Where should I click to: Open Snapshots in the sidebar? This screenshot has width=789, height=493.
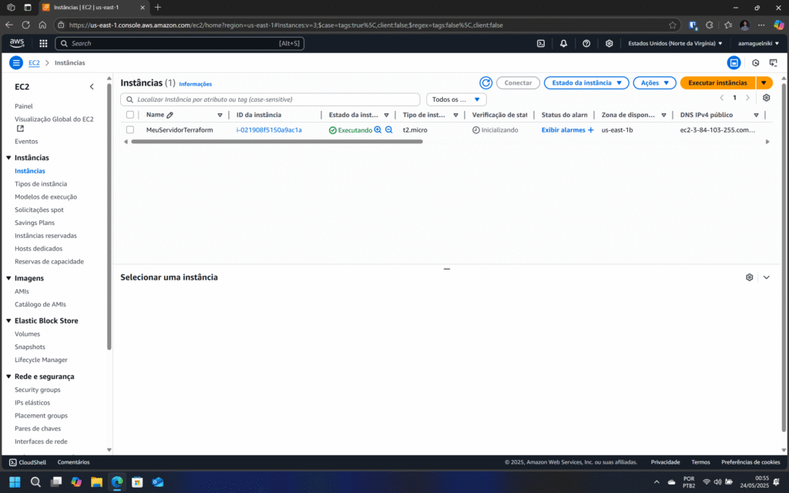coord(30,347)
